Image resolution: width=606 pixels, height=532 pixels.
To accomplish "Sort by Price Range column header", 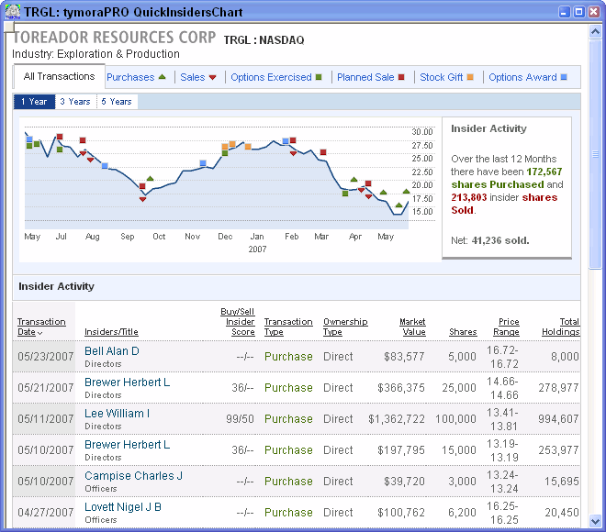I will coord(506,327).
